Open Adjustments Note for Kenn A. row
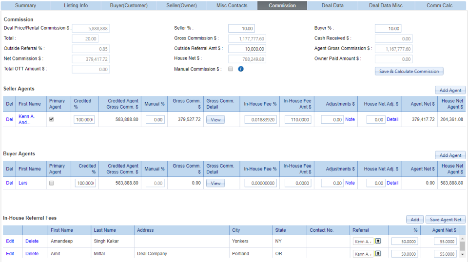This screenshot has width=468, height=262. coord(350,119)
